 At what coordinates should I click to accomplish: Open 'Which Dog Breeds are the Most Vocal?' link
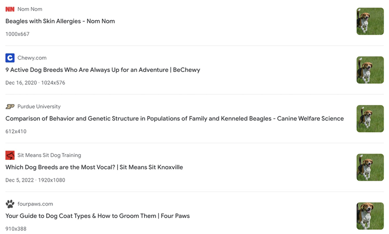point(94,167)
